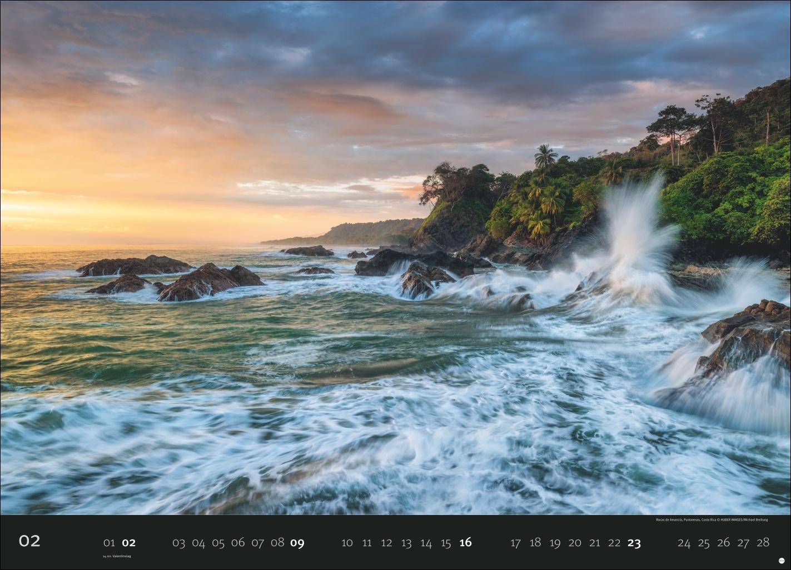Select day 19 in the date row
Screen dimensions: 791x570
555,543
